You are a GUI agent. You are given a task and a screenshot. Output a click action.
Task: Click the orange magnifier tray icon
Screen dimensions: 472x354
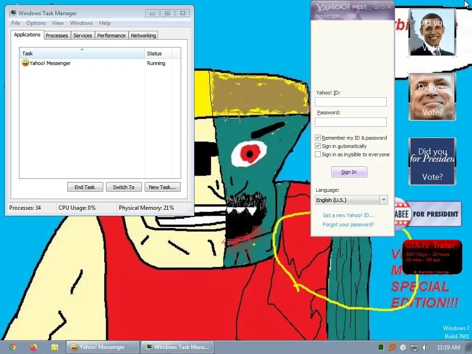pyautogui.click(x=392, y=348)
